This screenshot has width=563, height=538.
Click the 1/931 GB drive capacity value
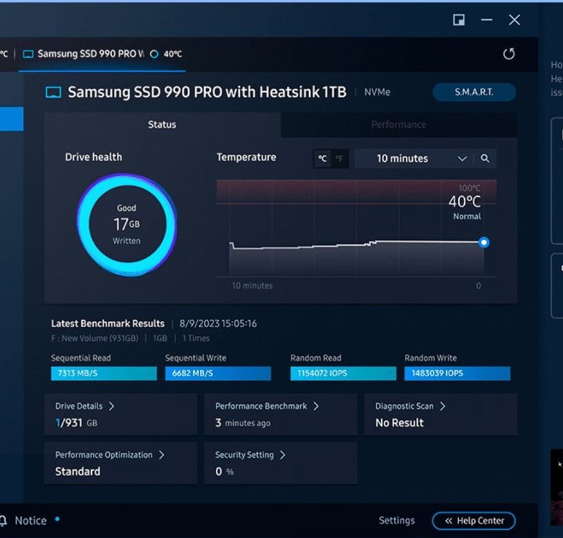[76, 423]
